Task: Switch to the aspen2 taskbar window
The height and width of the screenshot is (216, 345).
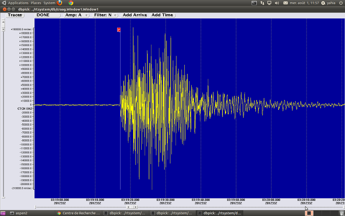Action: click(x=22, y=213)
